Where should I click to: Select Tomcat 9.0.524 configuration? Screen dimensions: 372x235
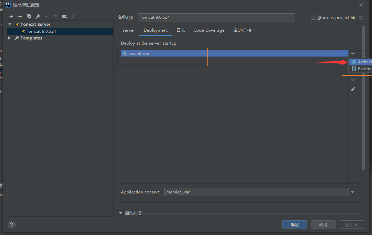point(60,31)
